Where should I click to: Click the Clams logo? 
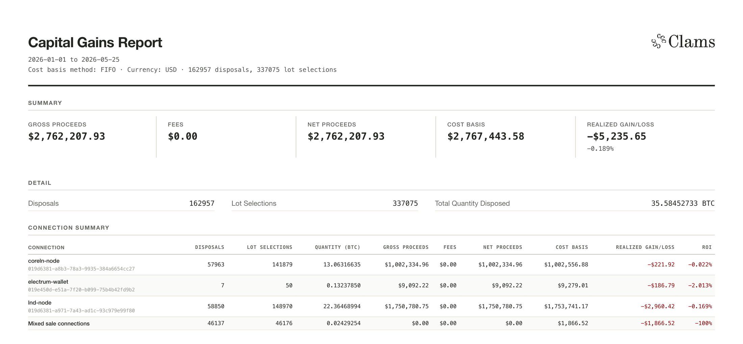pyautogui.click(x=683, y=41)
